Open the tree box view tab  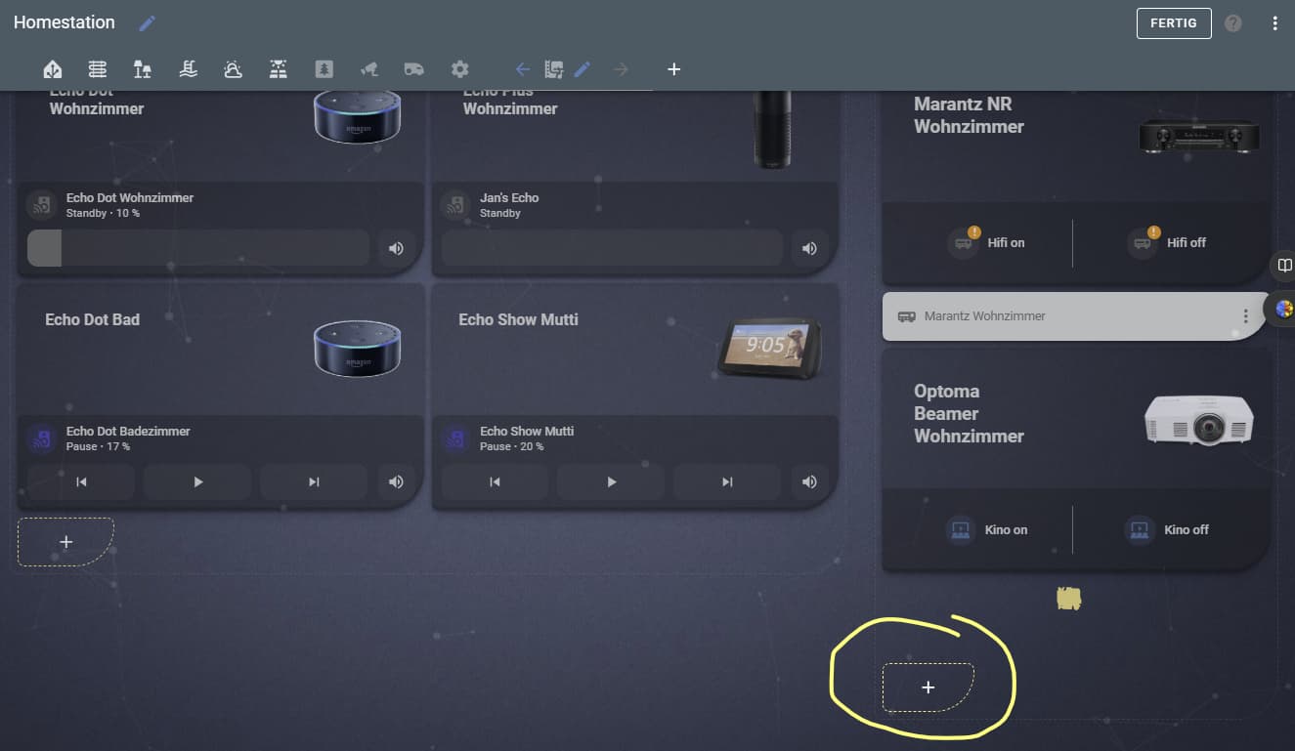point(324,69)
